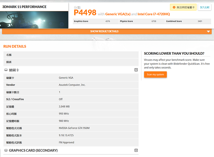This screenshot has width=214, height=157.
Task: Select the 2,048 MB memory value
Action: tap(64, 106)
